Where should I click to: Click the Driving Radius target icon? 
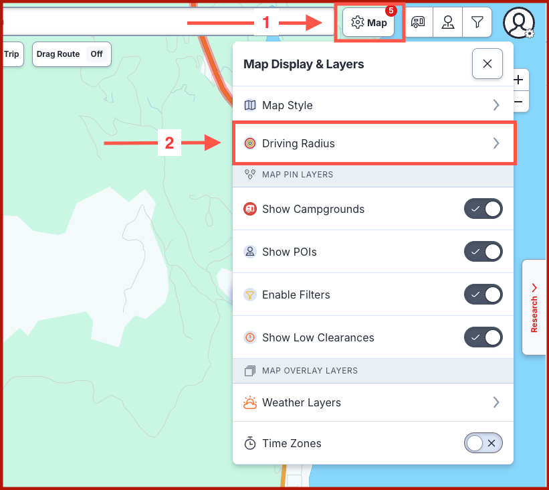pos(249,143)
